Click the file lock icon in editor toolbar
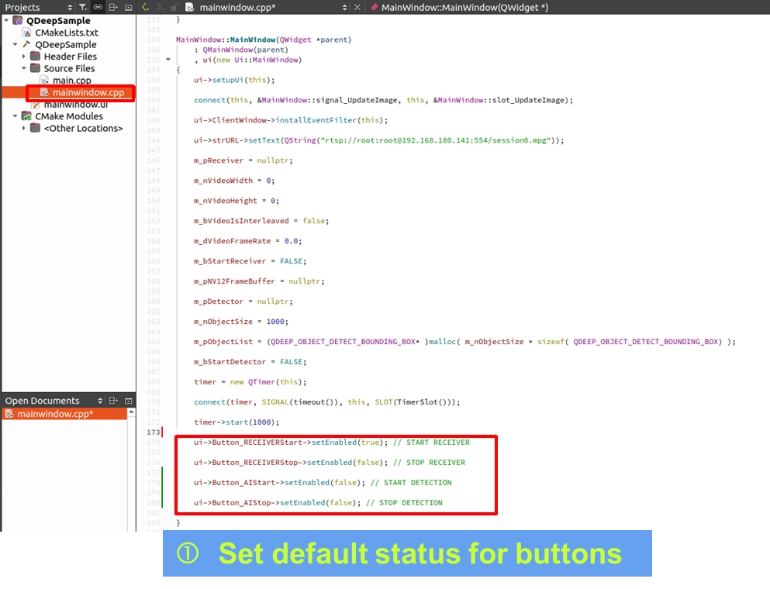The height and width of the screenshot is (589, 770). point(174,8)
